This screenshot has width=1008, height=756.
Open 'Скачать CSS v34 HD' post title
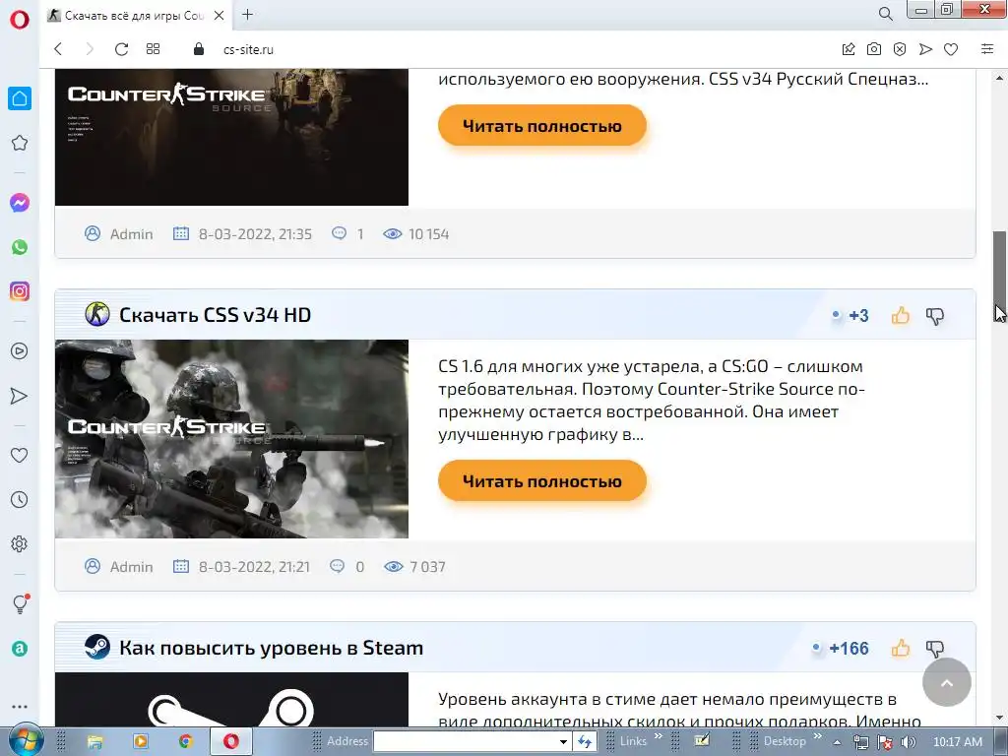[215, 315]
